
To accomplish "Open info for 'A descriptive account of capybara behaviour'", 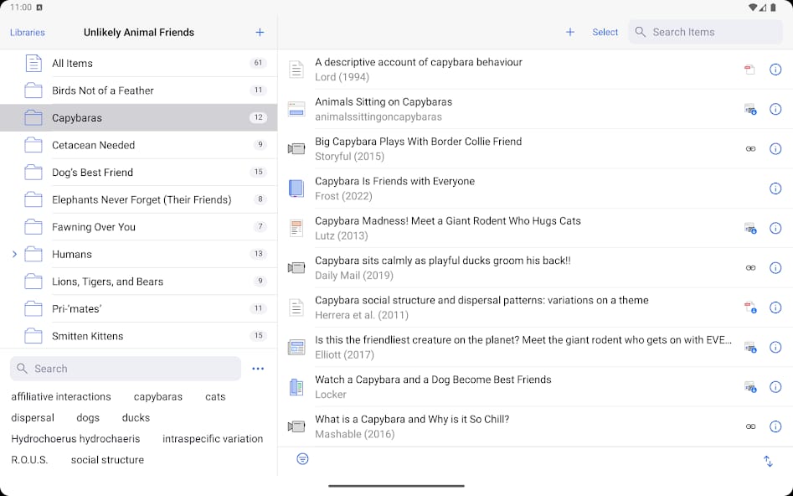I will (775, 70).
